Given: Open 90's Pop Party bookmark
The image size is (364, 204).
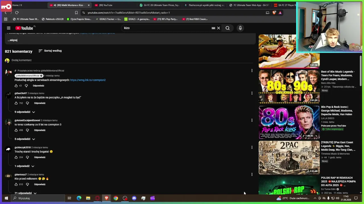Looking at the screenshot, I should coord(165,19).
